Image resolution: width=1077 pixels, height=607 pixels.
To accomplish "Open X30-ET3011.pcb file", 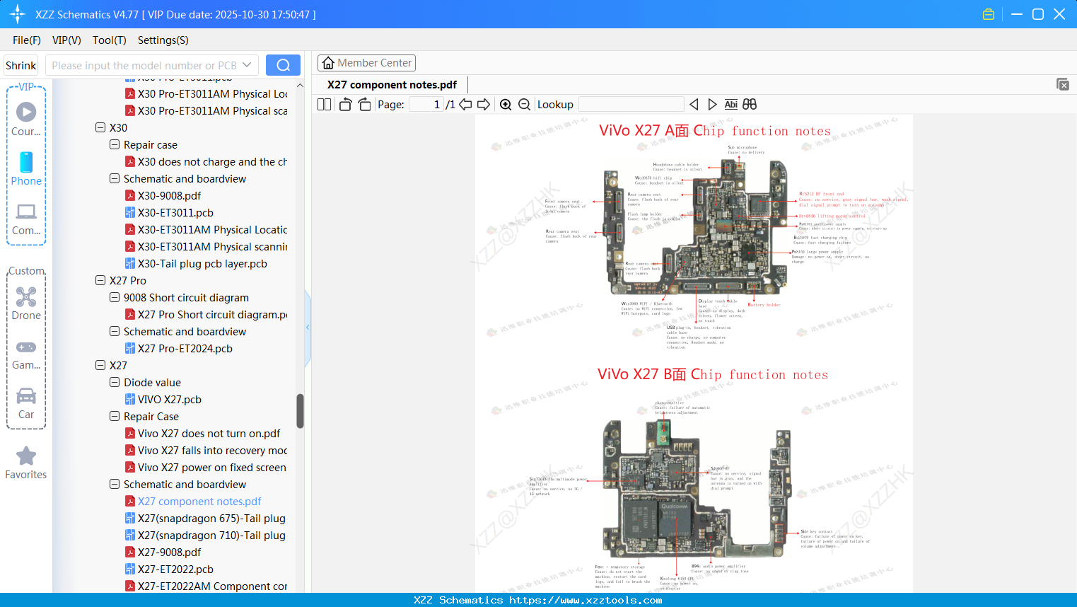I will pyautogui.click(x=175, y=212).
